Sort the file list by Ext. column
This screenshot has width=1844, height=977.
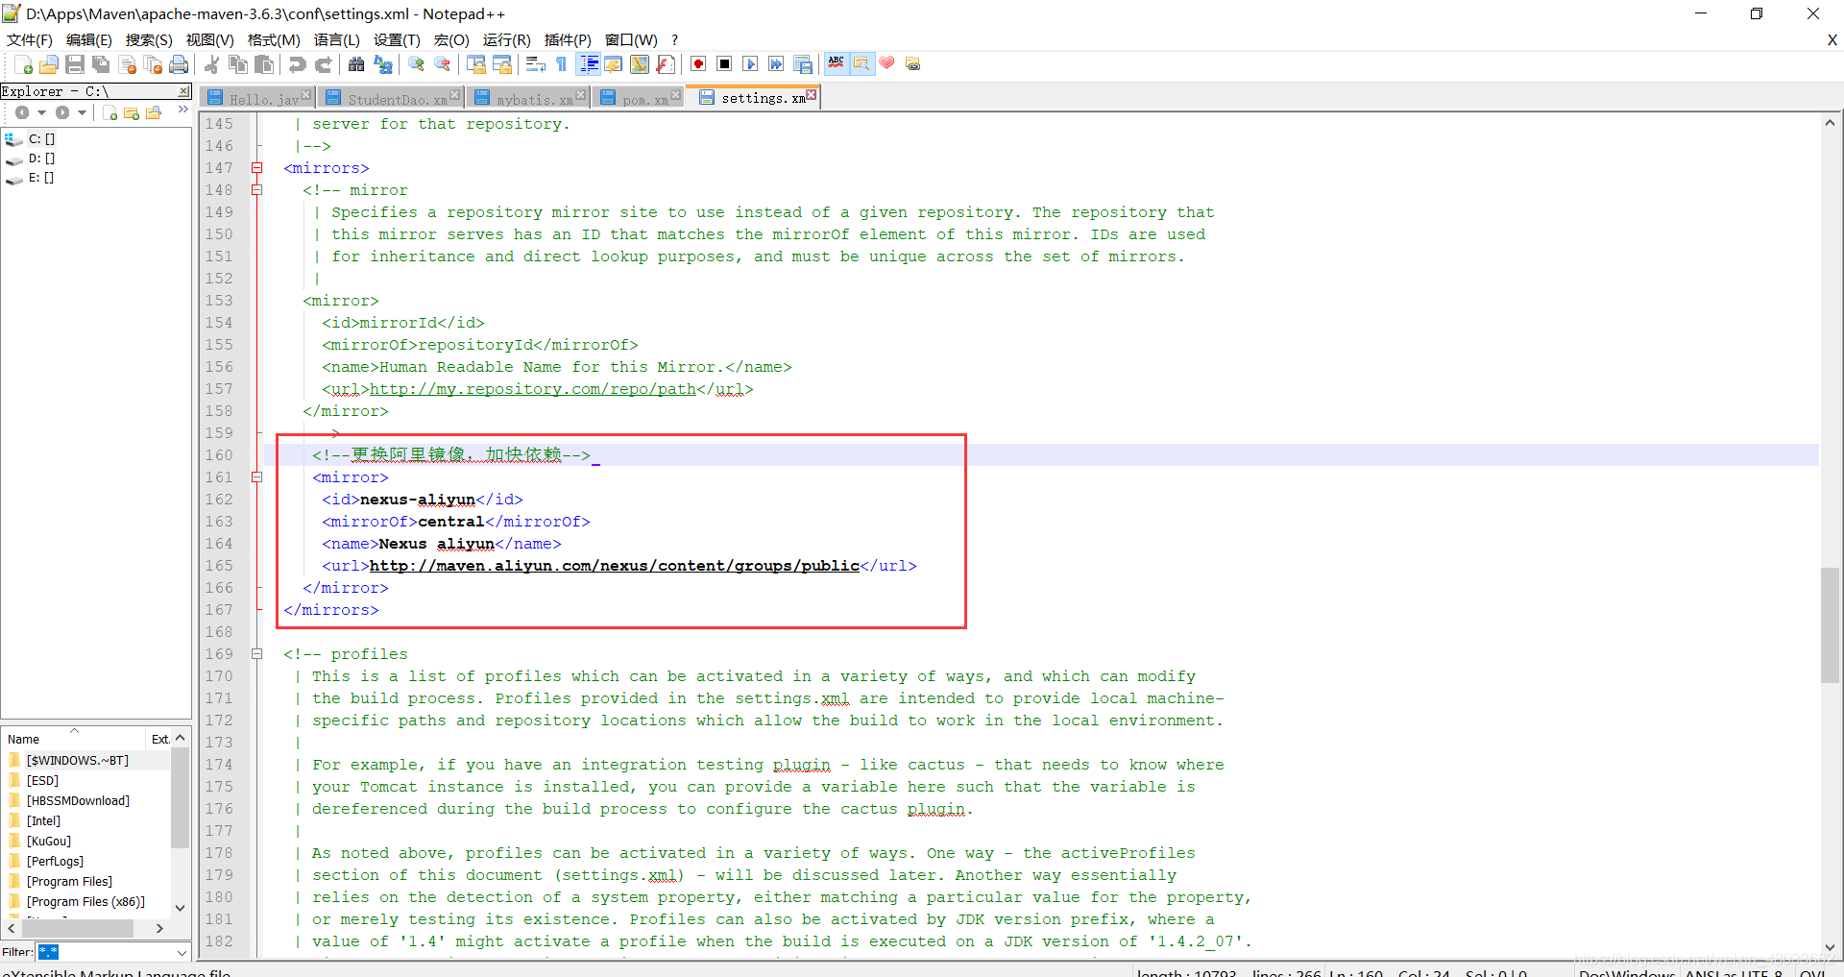coord(159,738)
